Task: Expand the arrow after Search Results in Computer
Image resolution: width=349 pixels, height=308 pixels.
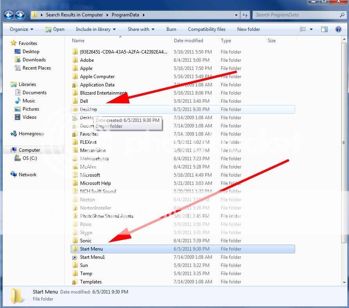Action: pos(107,15)
